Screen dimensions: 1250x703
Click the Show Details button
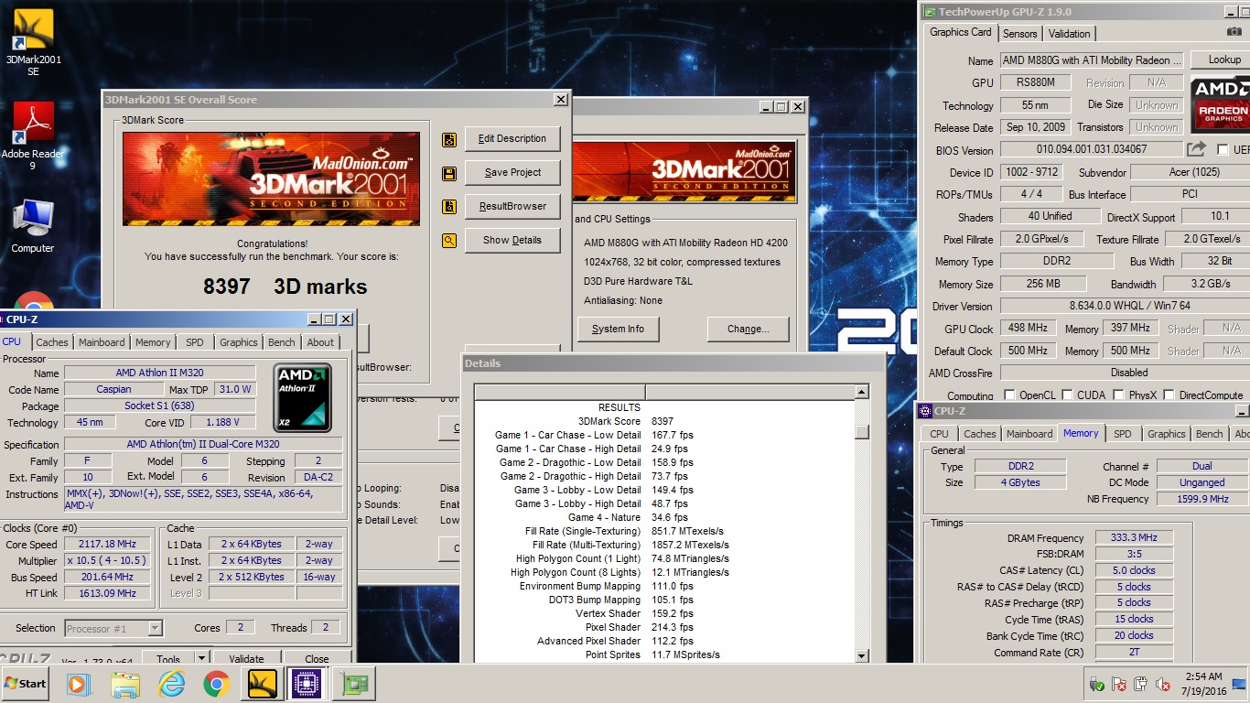click(512, 241)
